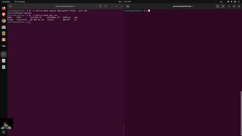242x136 pixels.
Task: Launch Brave browser from the dock
Action: point(3,14)
